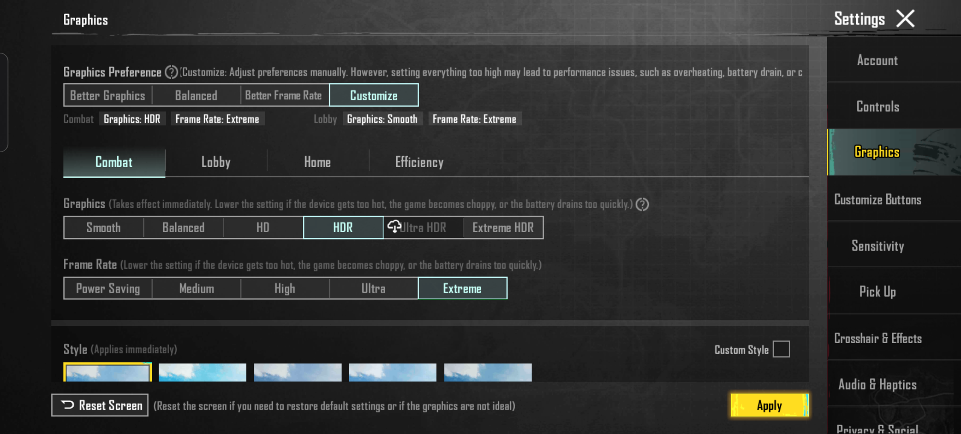The height and width of the screenshot is (434, 961).
Task: Click the Reset Screen button
Action: [100, 405]
